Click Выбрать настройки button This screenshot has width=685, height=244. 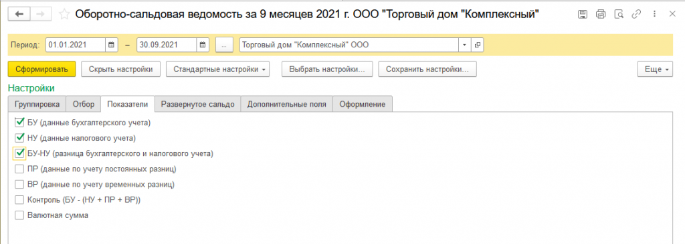click(327, 69)
